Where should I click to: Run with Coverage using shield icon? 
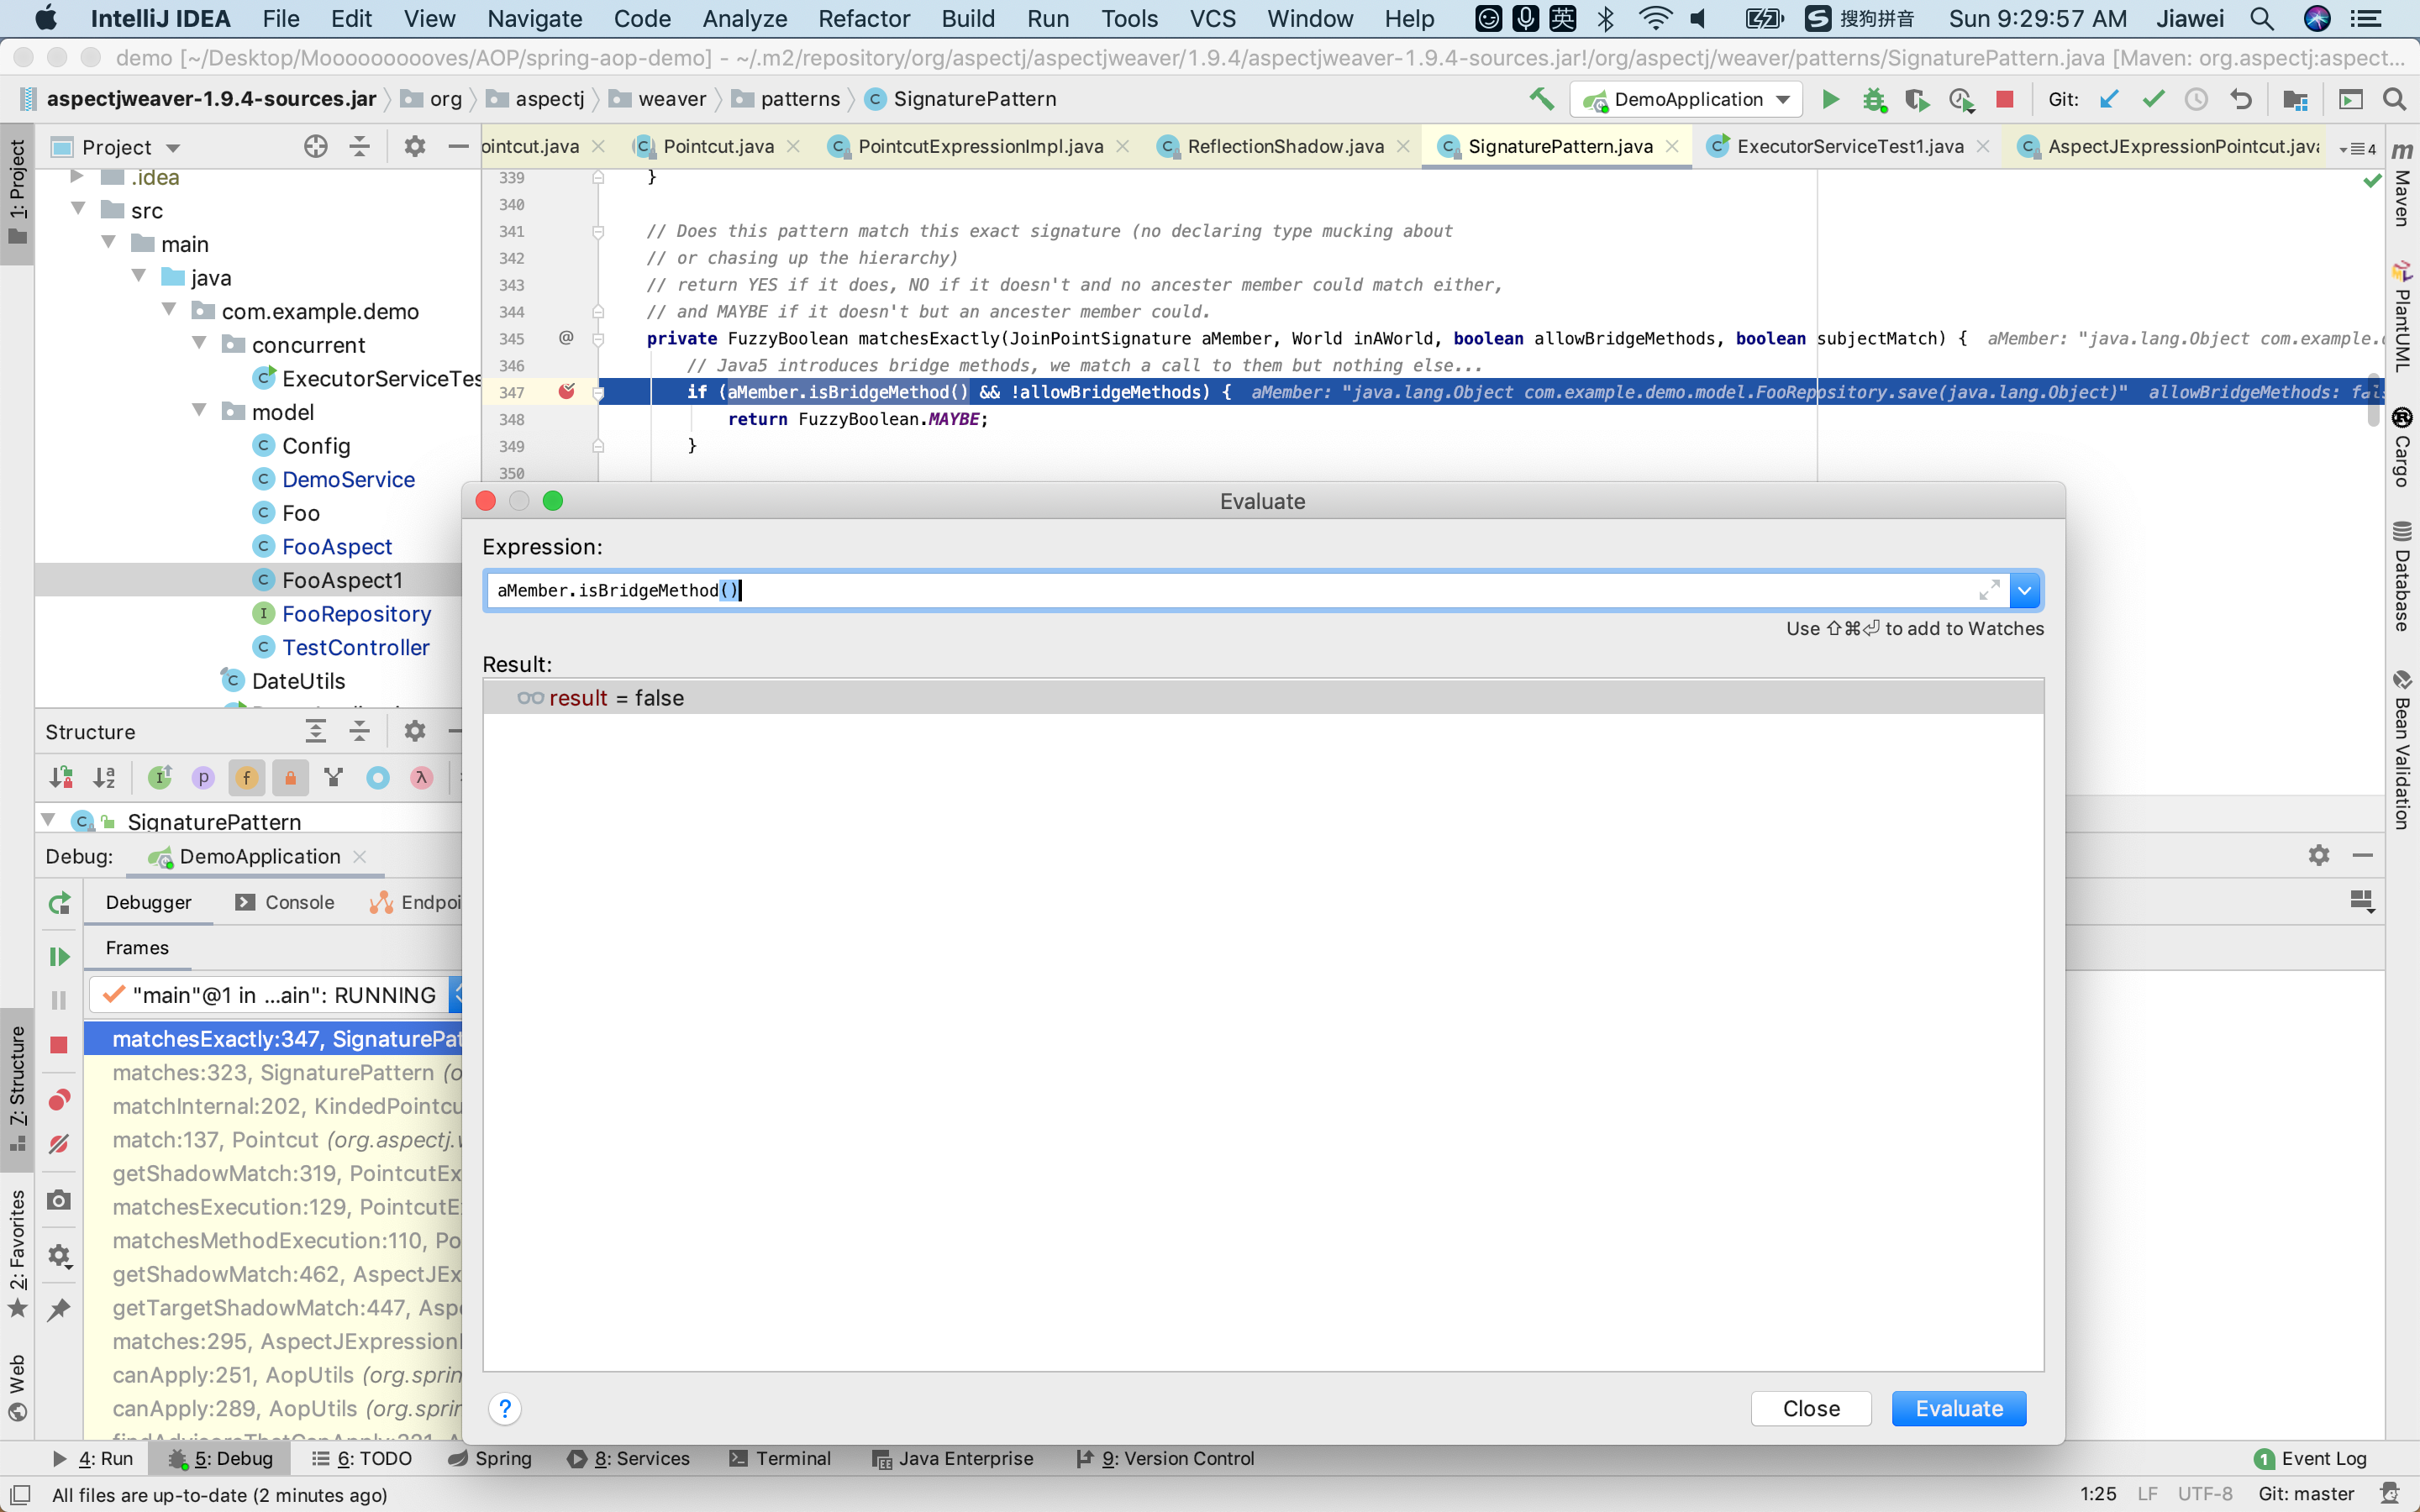[1918, 99]
